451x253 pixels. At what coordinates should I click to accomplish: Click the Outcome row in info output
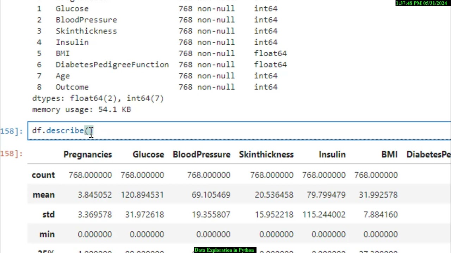coord(157,87)
